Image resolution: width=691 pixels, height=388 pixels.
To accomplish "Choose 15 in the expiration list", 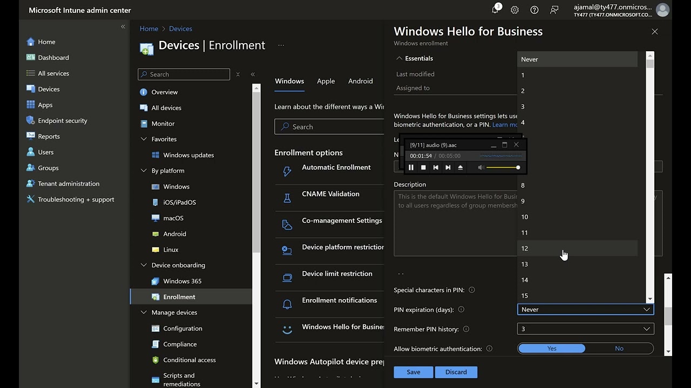I will [577, 296].
